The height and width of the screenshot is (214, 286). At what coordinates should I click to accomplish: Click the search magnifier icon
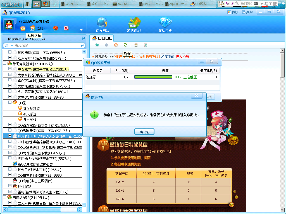click(7, 45)
